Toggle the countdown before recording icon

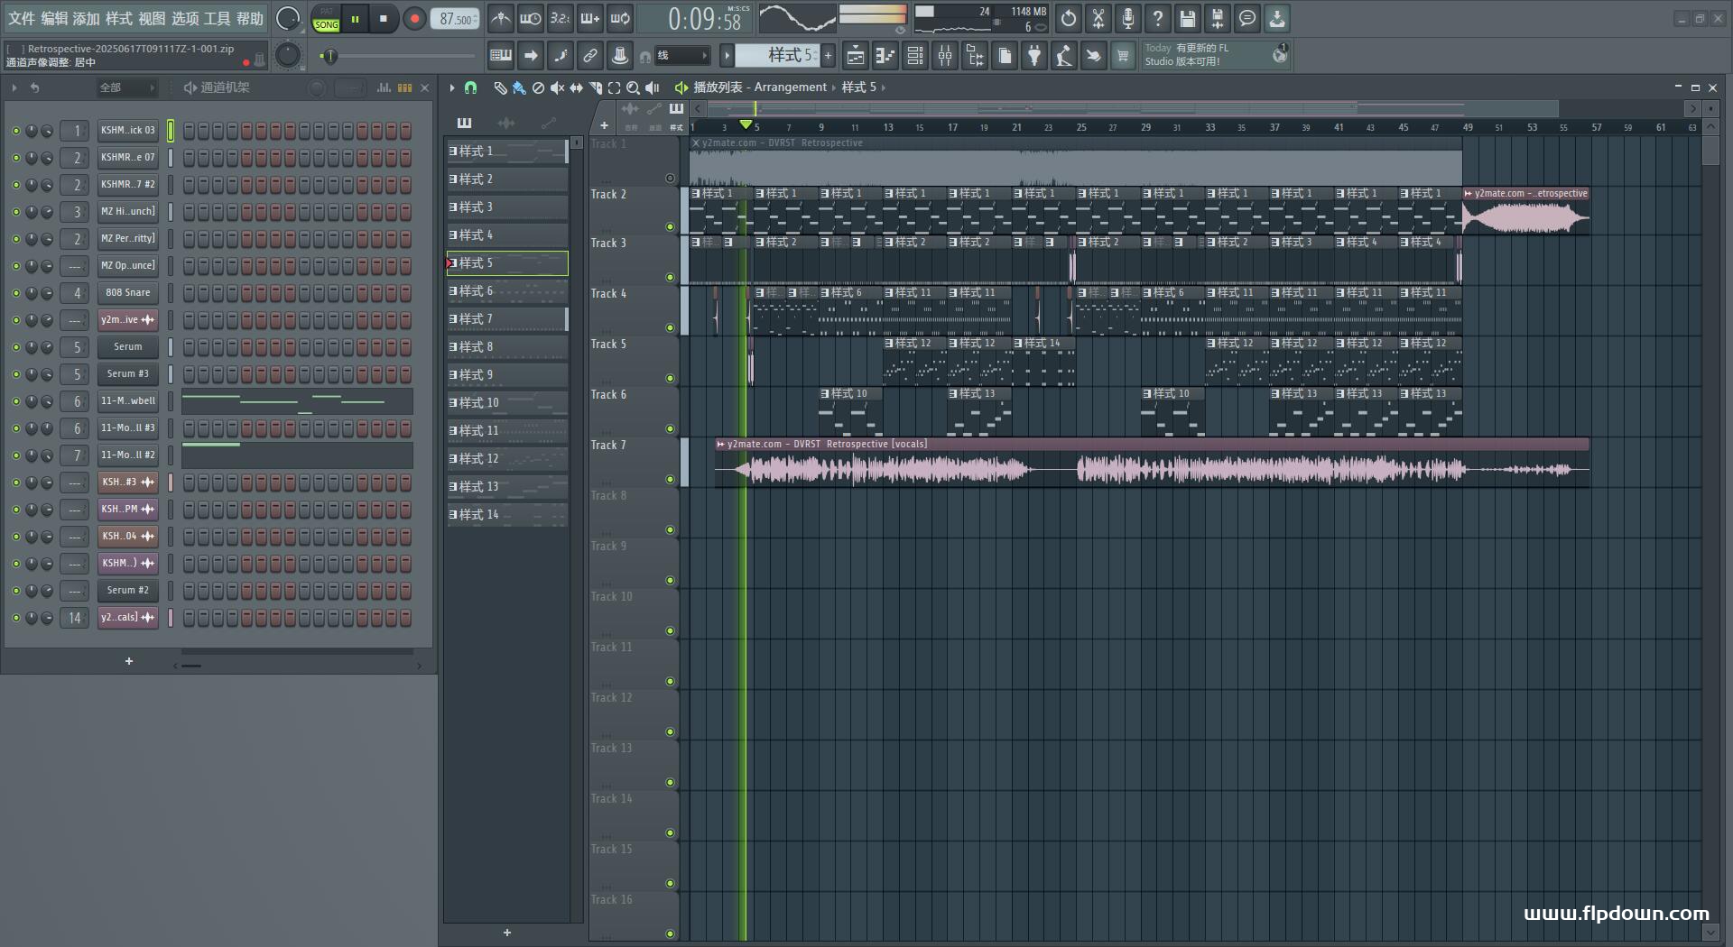pos(561,18)
